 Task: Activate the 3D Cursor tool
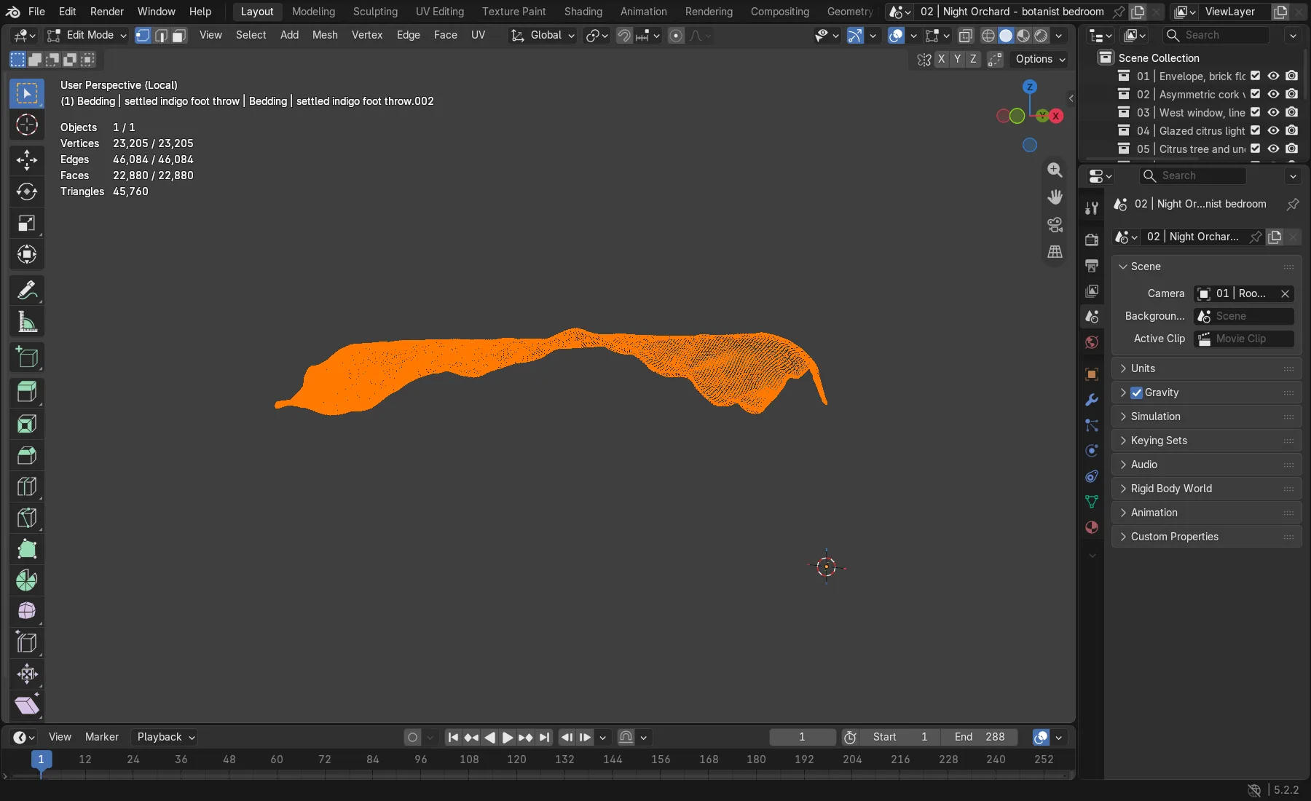click(x=27, y=125)
